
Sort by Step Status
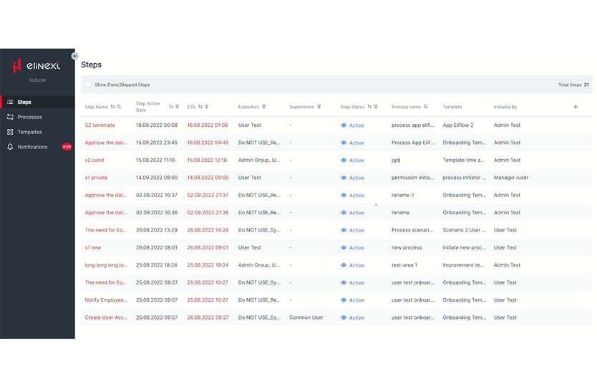pyautogui.click(x=369, y=107)
